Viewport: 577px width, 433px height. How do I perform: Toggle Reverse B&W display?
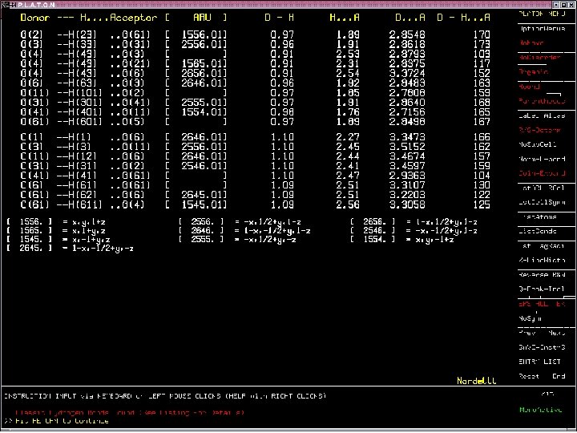542,275
